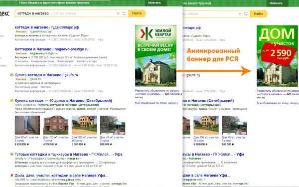Screen dimensions: 299x187
Task: Open thumbnail above 'Дом 45 м²' in right screenshot
Action: coord(234,125)
